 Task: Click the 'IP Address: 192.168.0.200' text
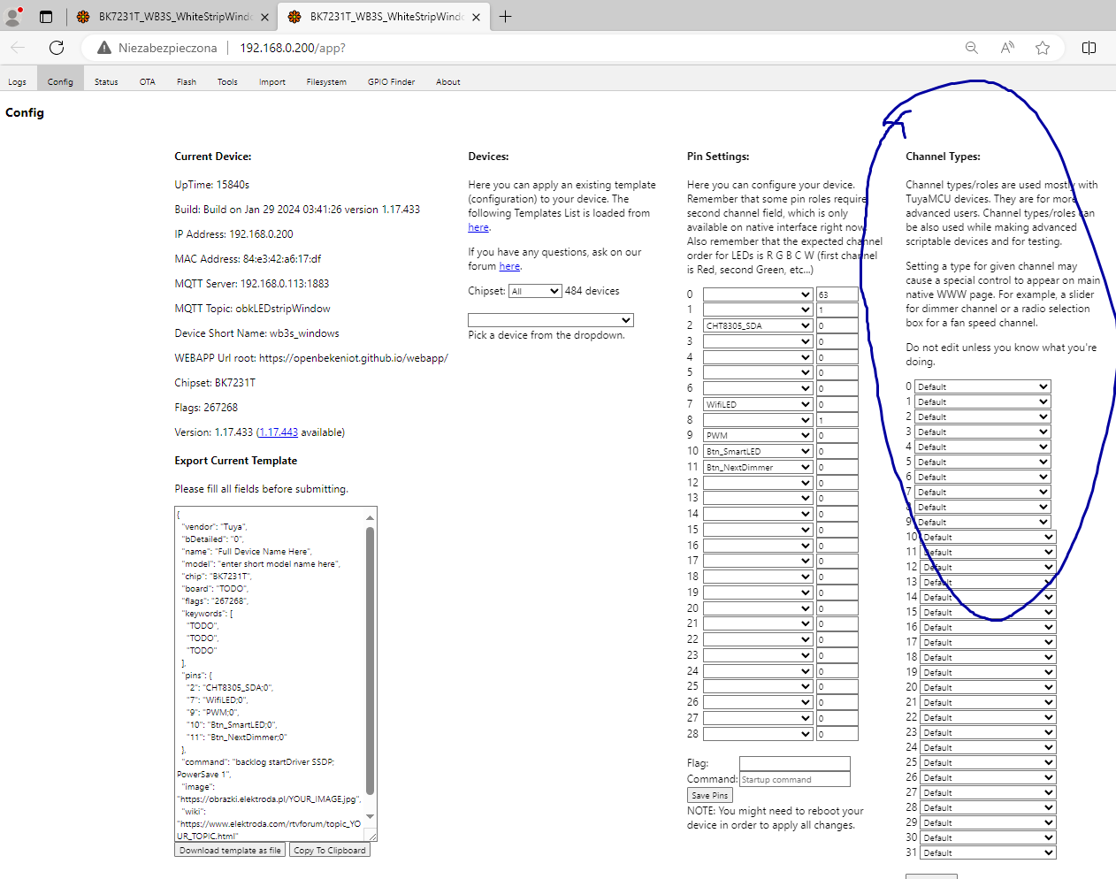(x=233, y=234)
